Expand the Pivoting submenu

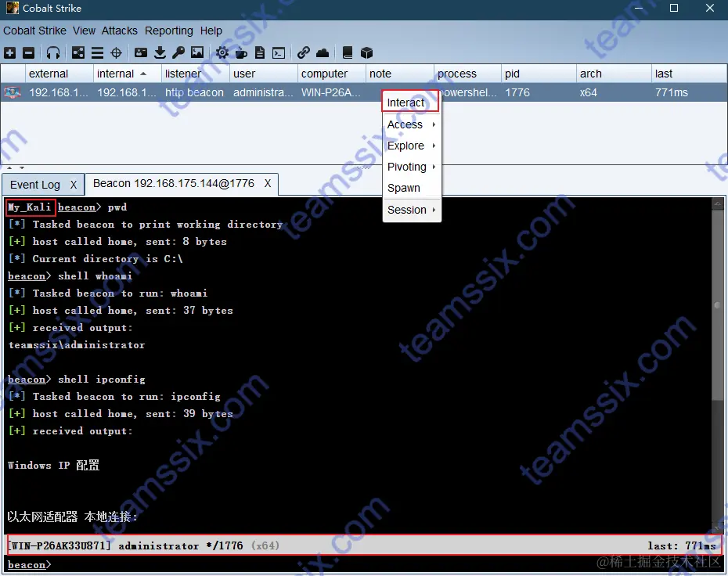click(x=411, y=167)
